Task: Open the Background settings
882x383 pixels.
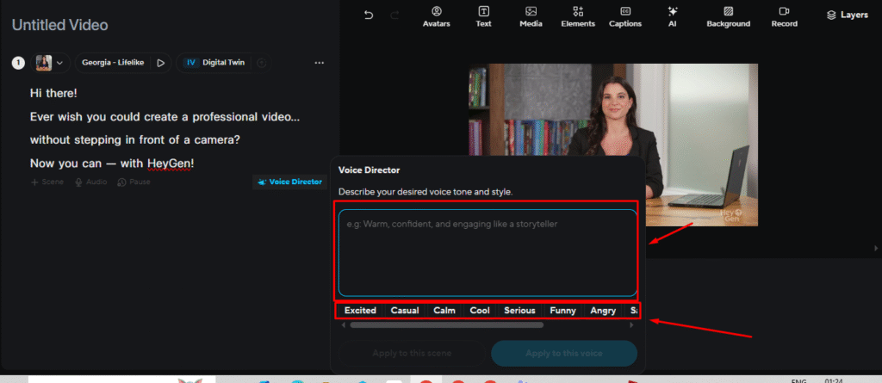Action: (x=728, y=15)
